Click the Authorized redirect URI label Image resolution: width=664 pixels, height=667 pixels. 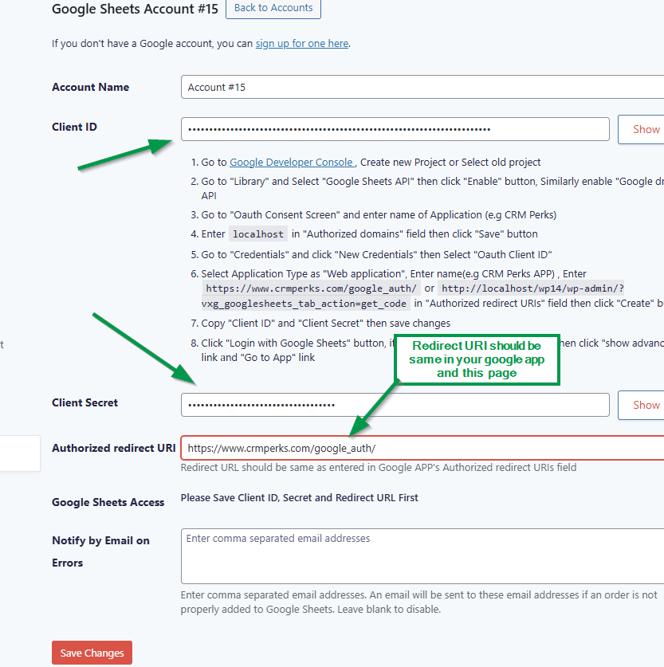(113, 448)
